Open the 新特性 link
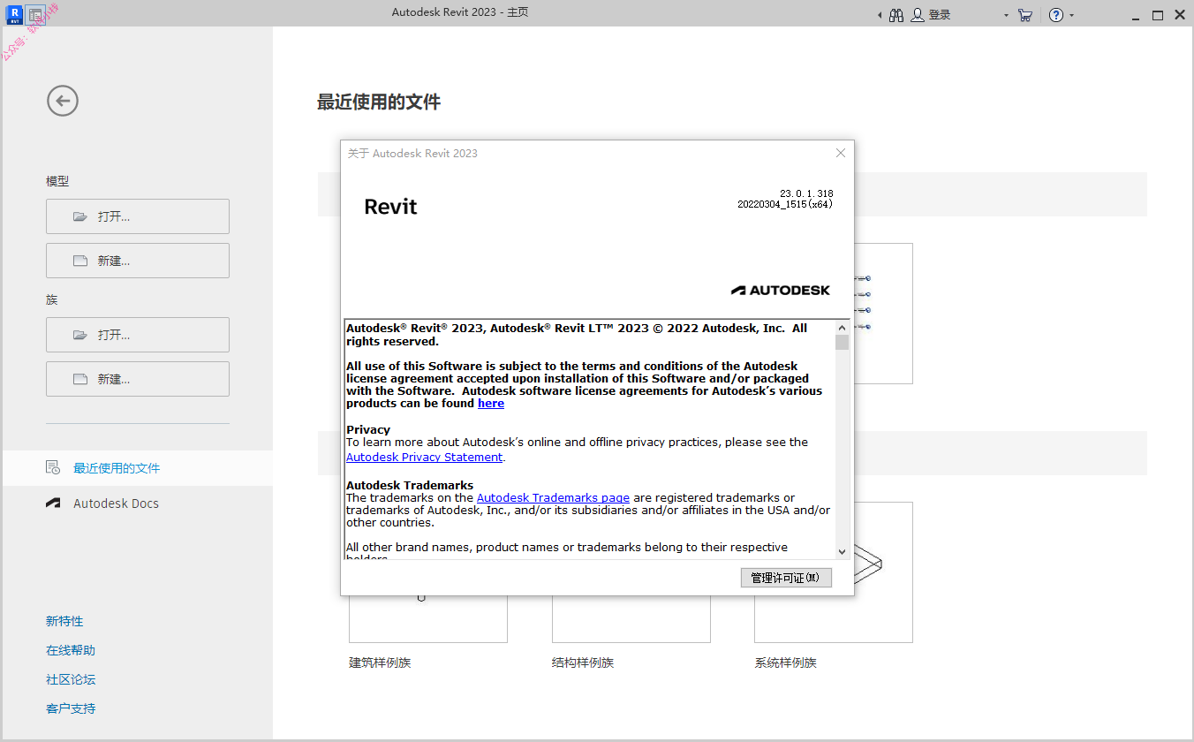 click(64, 621)
